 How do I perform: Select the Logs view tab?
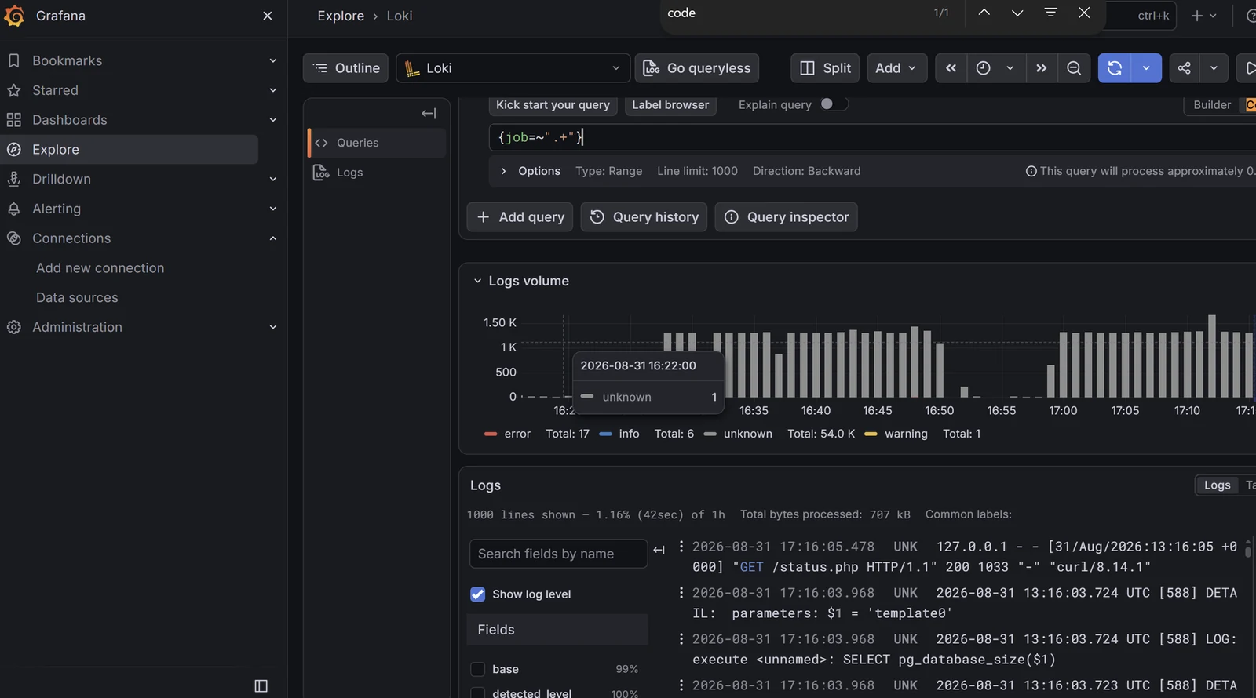click(1217, 485)
